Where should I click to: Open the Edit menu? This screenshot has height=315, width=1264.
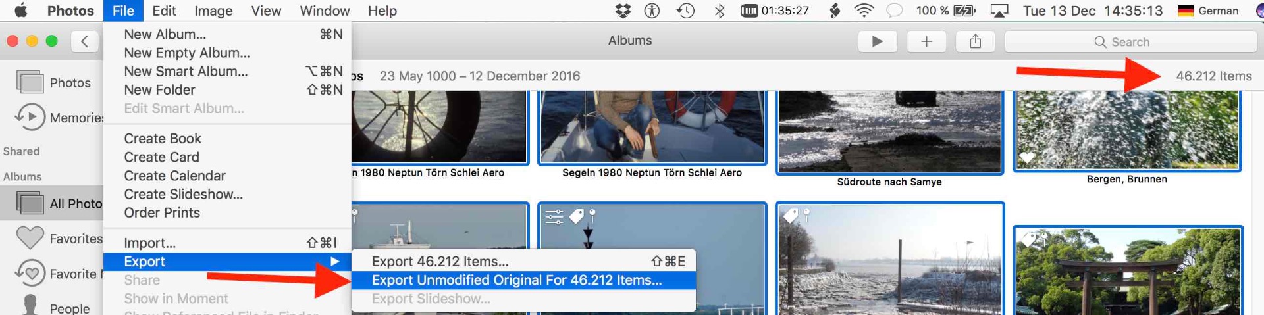164,11
